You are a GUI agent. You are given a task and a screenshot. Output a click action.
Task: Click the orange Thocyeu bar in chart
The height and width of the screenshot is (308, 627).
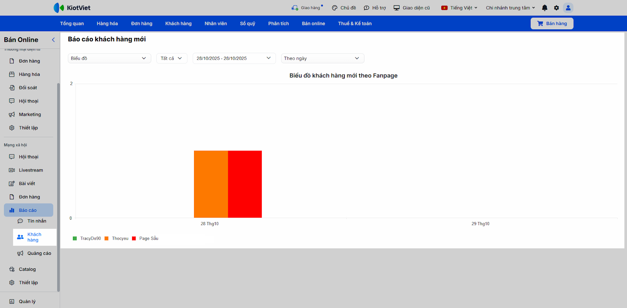coord(211,184)
